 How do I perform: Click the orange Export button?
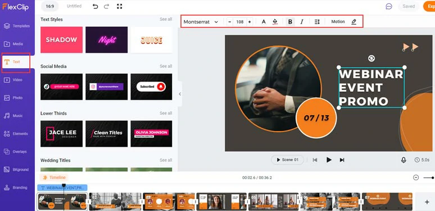pos(429,6)
